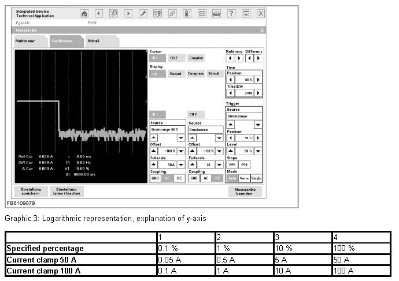Switch to the Stimuli tab
This screenshot has height=281, width=399.
(94, 42)
